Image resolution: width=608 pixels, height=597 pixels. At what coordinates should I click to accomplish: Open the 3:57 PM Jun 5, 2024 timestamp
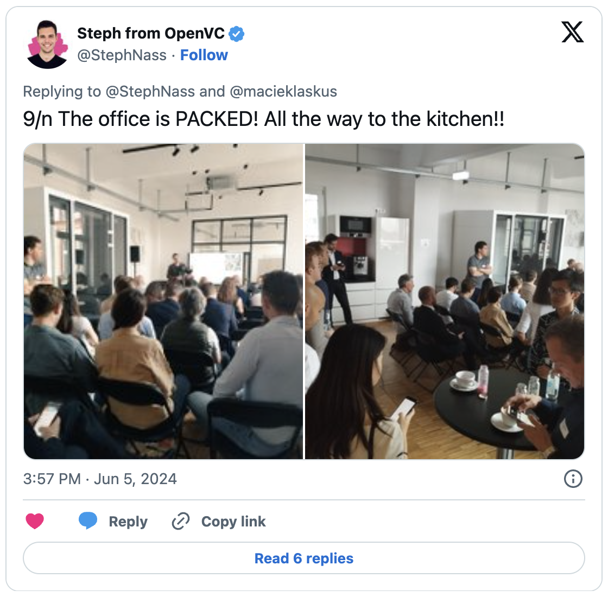click(100, 479)
